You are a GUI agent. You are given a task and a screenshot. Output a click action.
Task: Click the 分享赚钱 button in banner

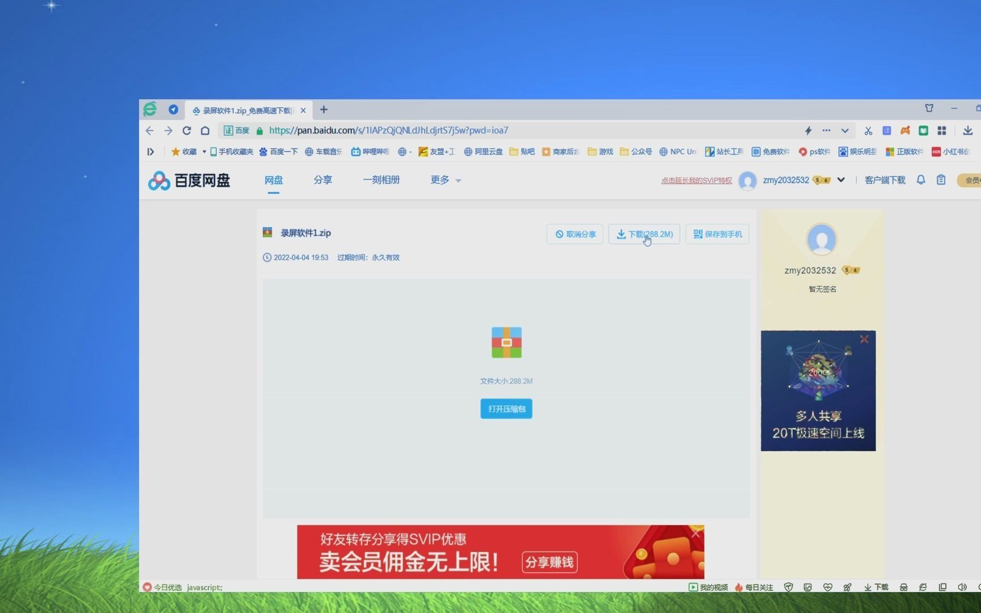click(x=550, y=562)
